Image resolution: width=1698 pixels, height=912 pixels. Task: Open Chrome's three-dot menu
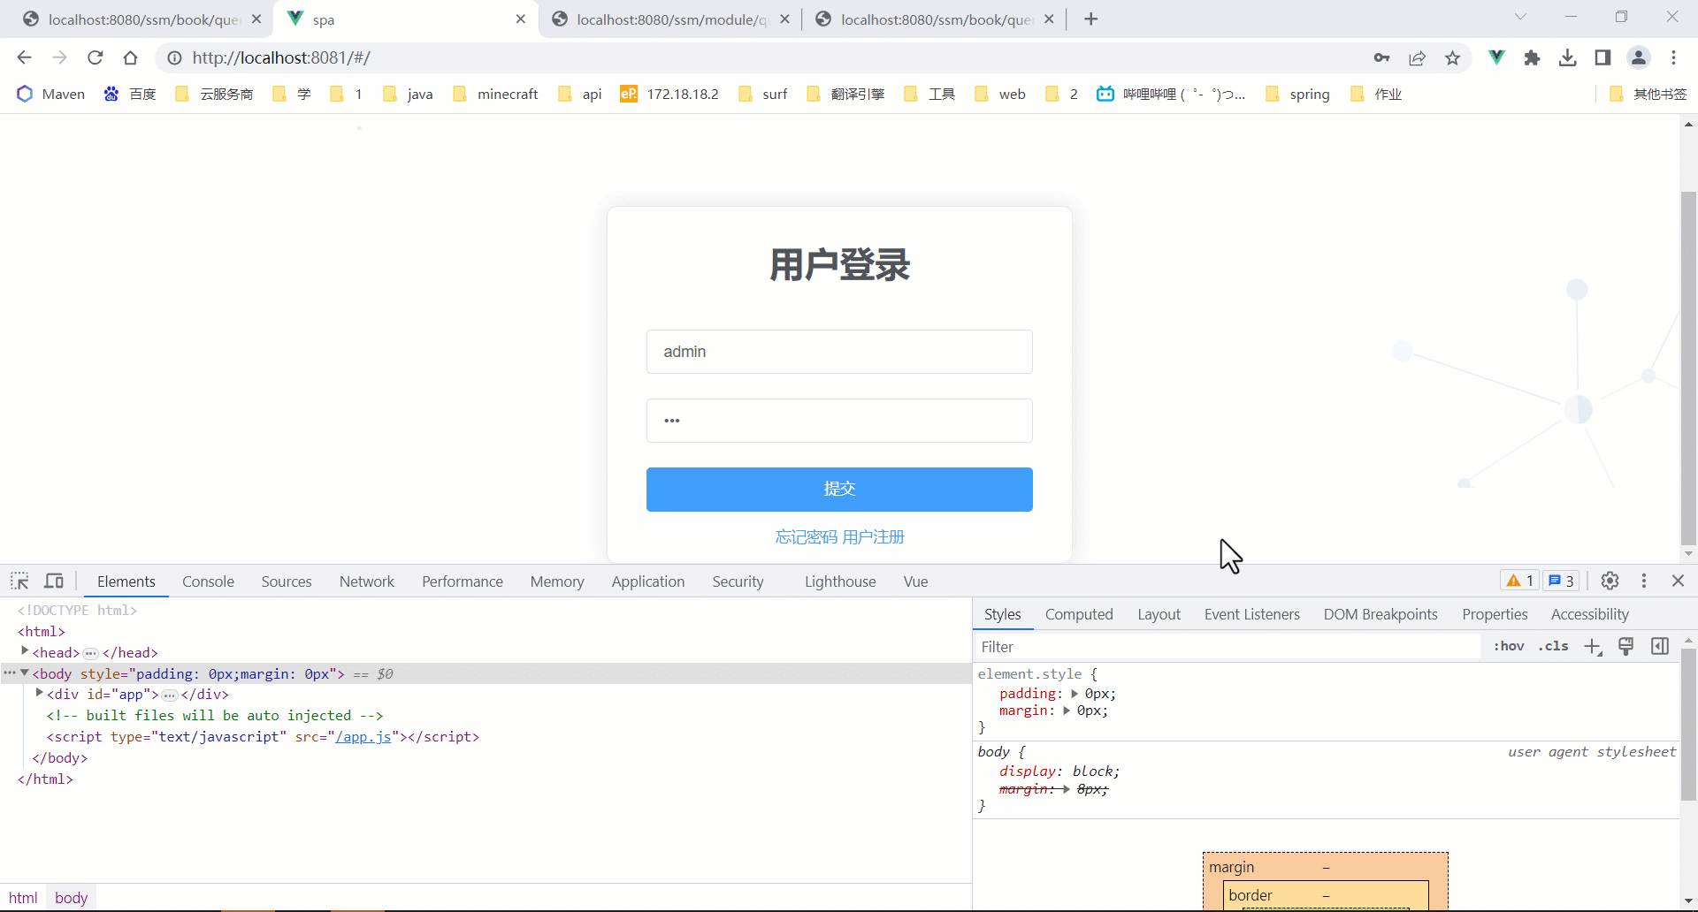point(1673,57)
